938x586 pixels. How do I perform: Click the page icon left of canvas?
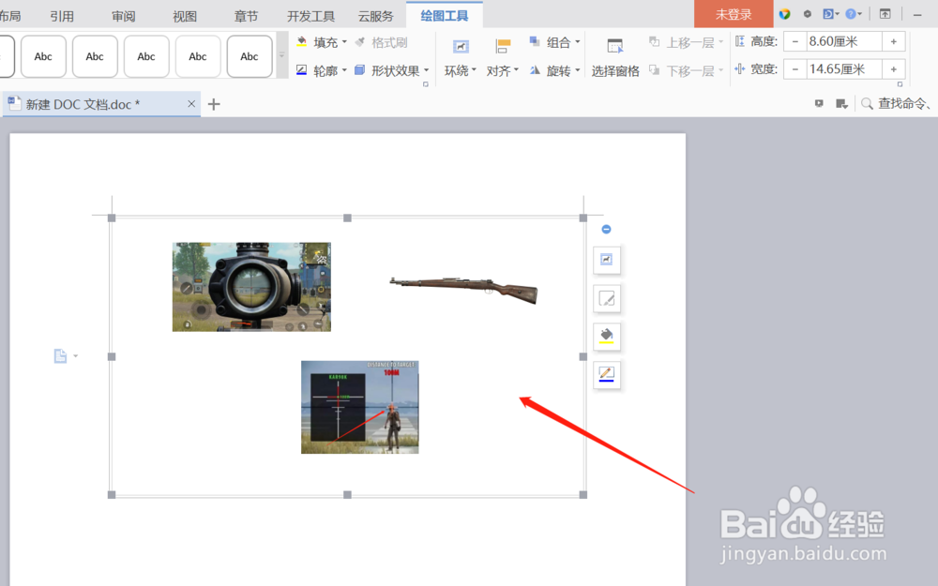click(60, 355)
